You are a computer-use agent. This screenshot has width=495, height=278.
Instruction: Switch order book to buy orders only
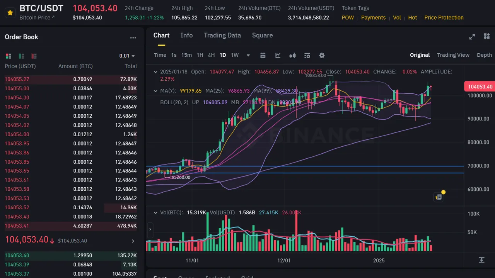(21, 56)
